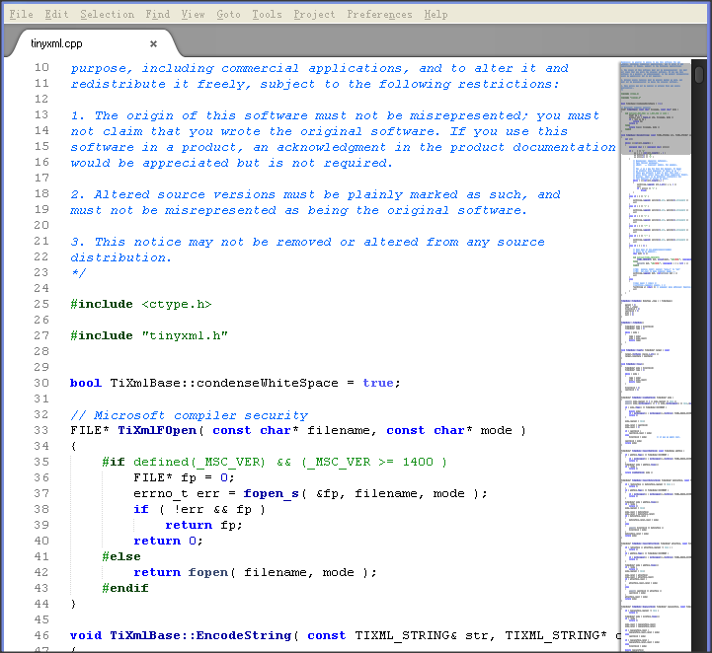Click 'errno_t err' on line 37
The image size is (712, 653).
pos(177,494)
